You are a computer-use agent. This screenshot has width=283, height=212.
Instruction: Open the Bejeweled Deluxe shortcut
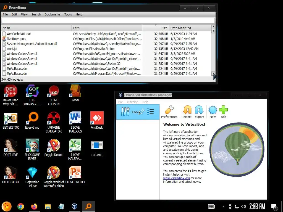point(32,177)
